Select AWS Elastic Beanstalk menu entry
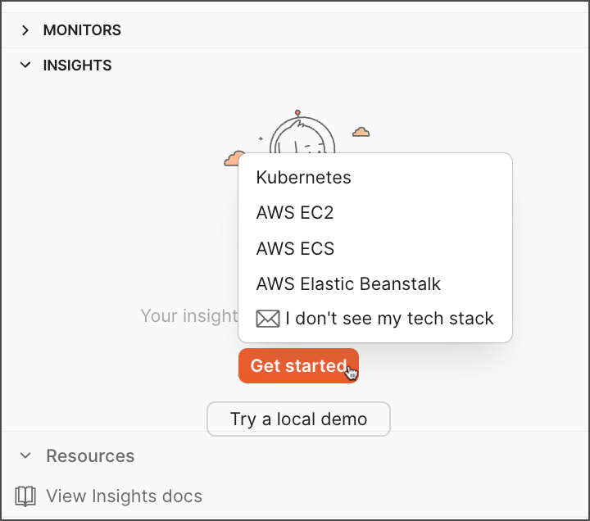 click(x=348, y=284)
